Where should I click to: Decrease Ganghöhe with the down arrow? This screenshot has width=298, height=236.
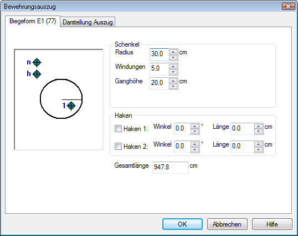[173, 86]
